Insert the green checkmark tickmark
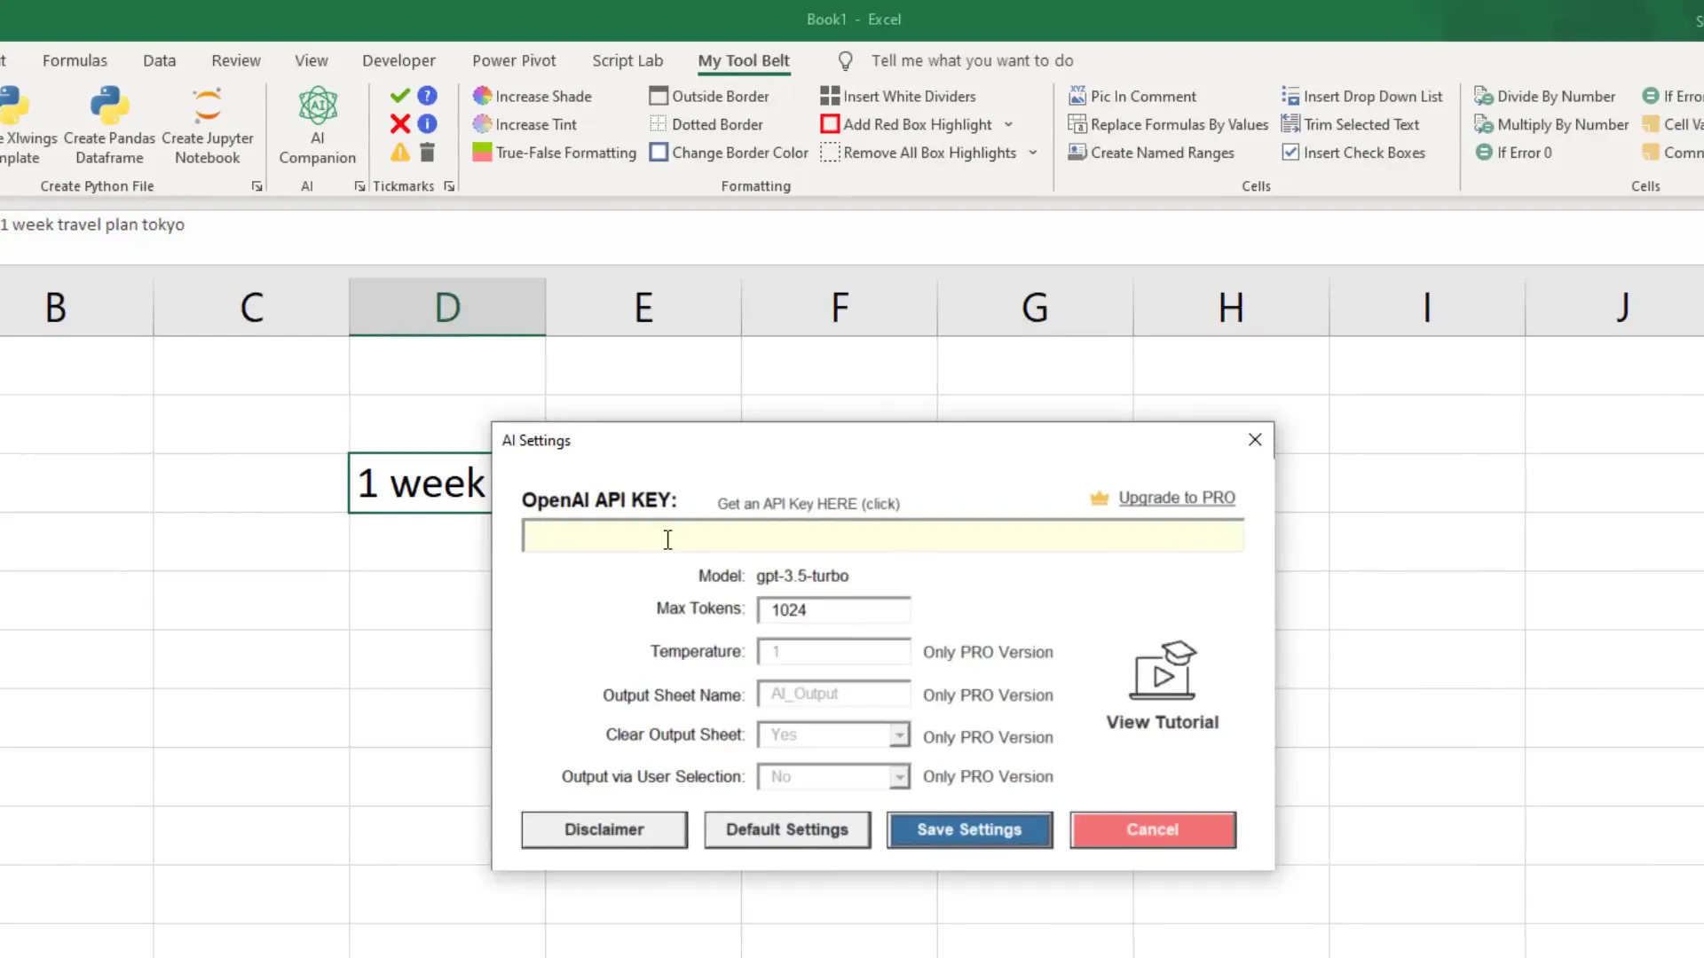Viewport: 1704px width, 958px height. click(400, 96)
